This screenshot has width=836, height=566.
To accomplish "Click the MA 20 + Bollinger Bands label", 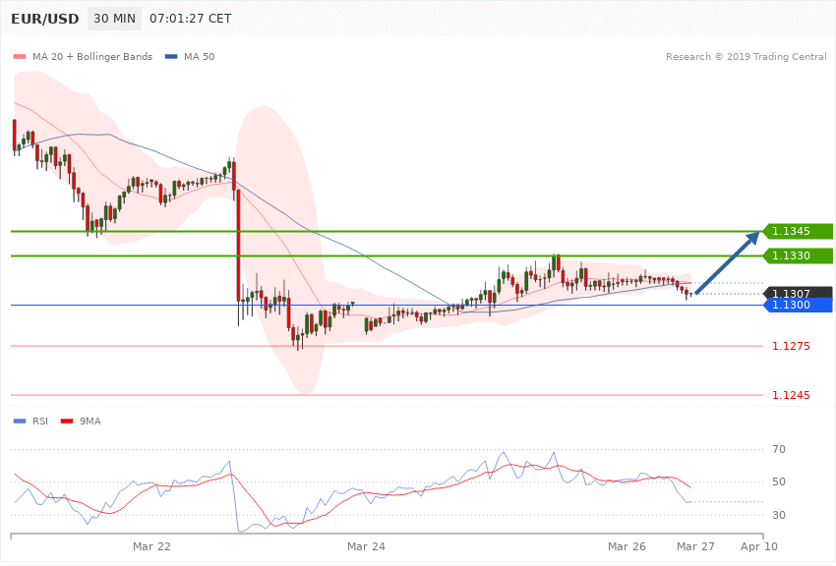I will (92, 56).
